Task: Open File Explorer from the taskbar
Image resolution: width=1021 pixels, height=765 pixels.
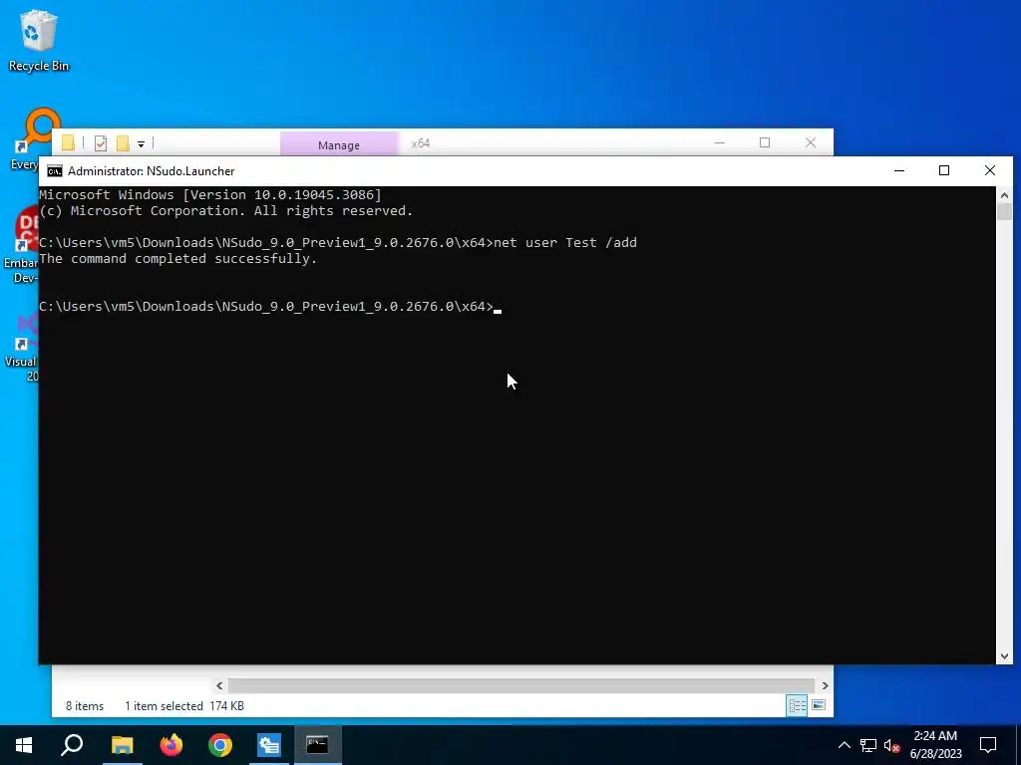Action: pyautogui.click(x=122, y=745)
